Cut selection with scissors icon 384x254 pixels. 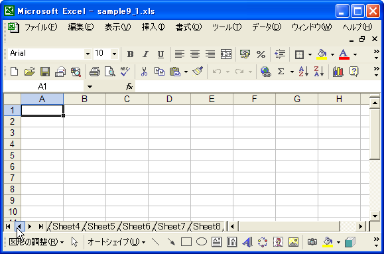pos(144,72)
